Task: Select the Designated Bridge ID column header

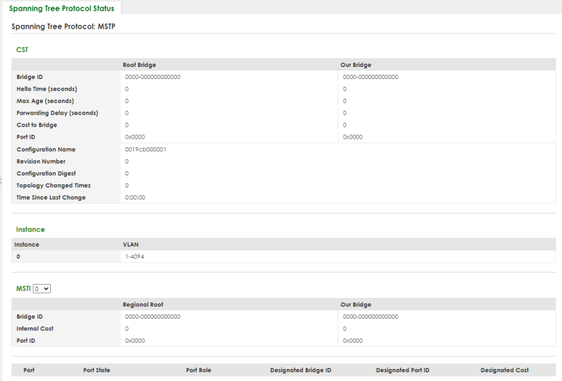Action: 300,370
